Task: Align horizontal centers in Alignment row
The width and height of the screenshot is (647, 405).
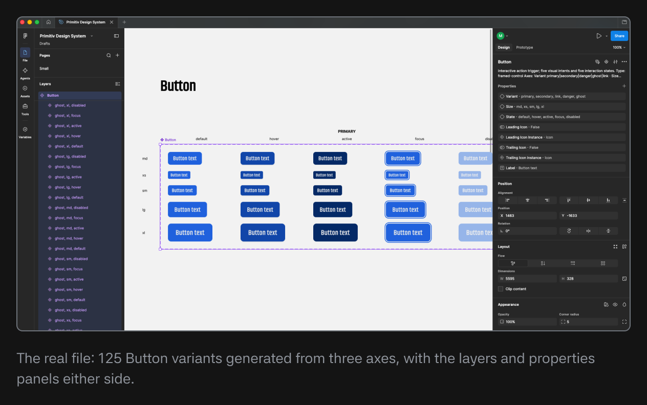Action: (527, 200)
